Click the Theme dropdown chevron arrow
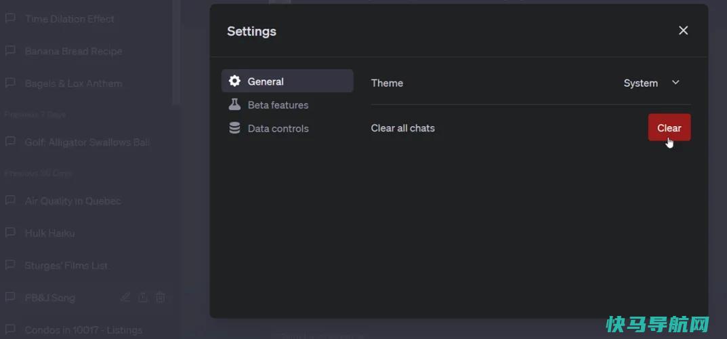The image size is (727, 339). (676, 83)
